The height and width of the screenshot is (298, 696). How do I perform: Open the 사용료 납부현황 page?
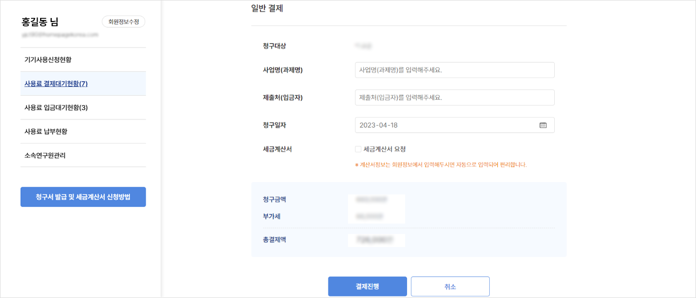(x=46, y=131)
